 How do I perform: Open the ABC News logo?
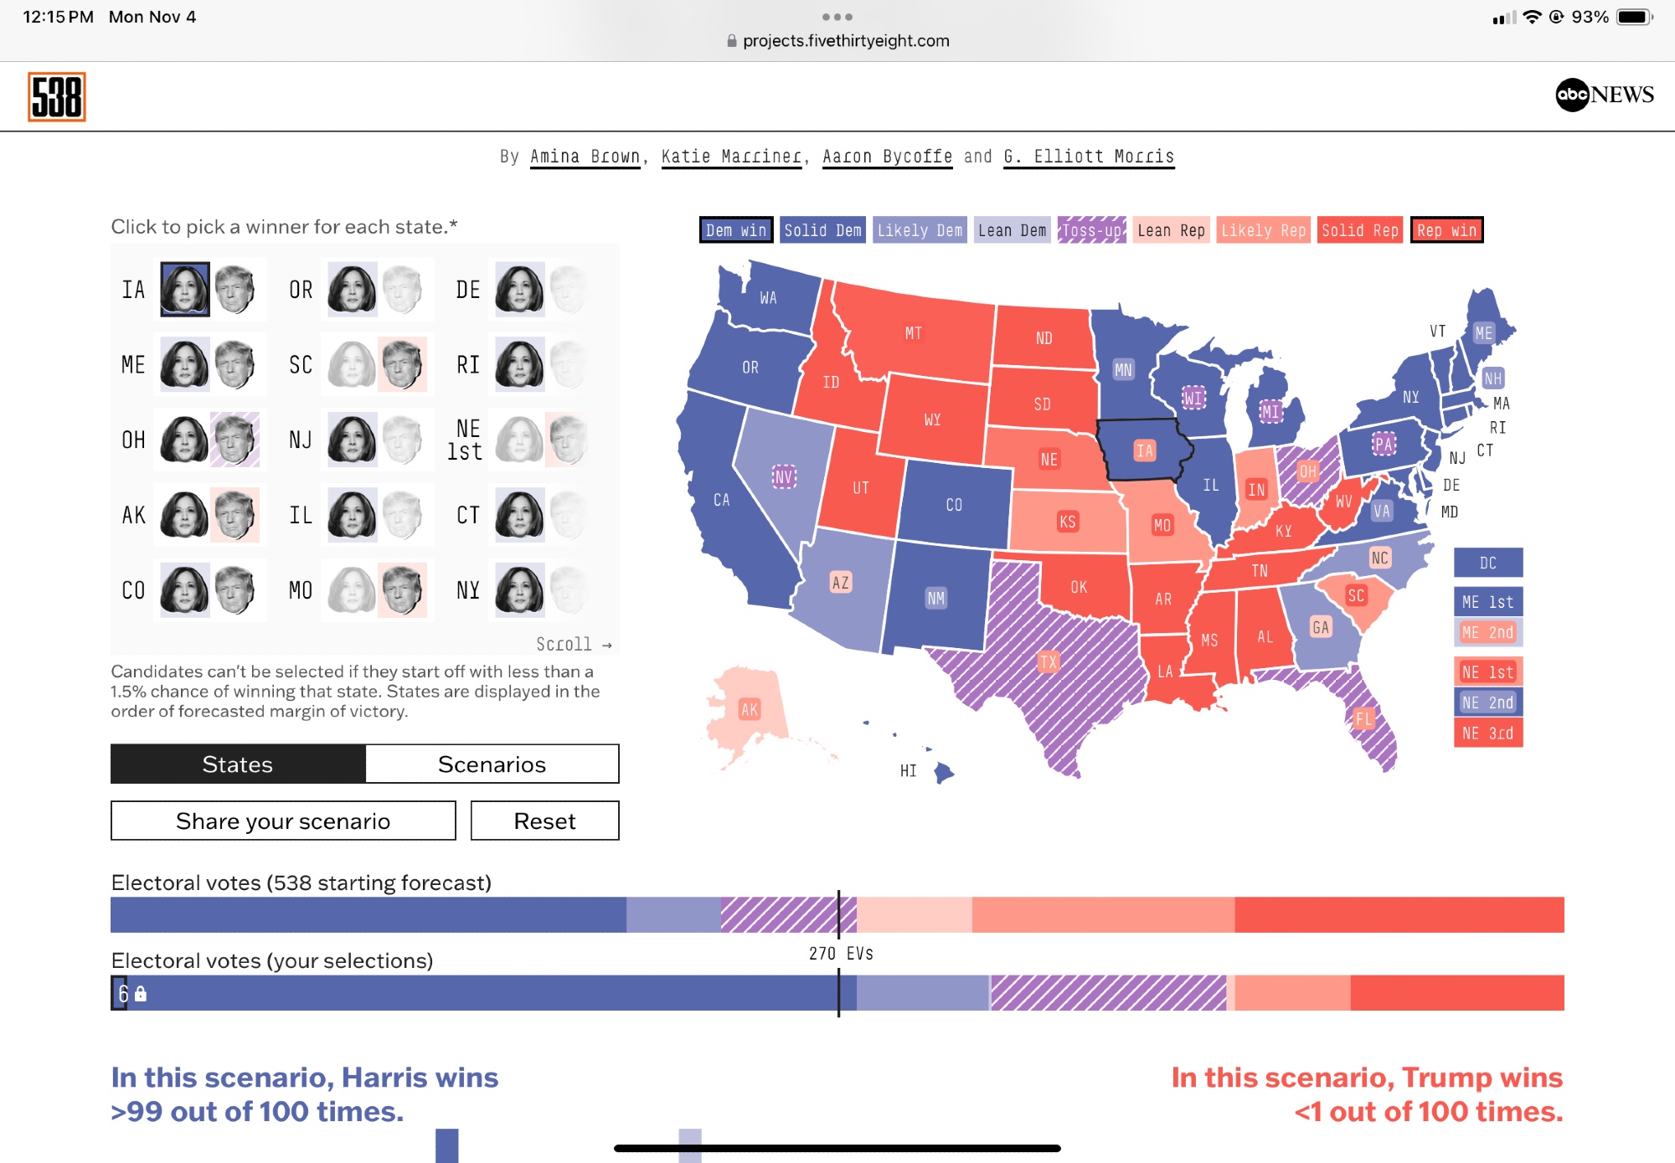click(1604, 95)
